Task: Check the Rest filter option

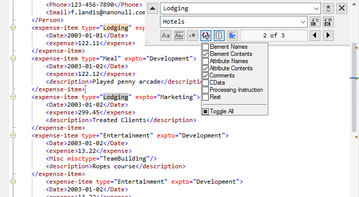Action: pos(205,97)
